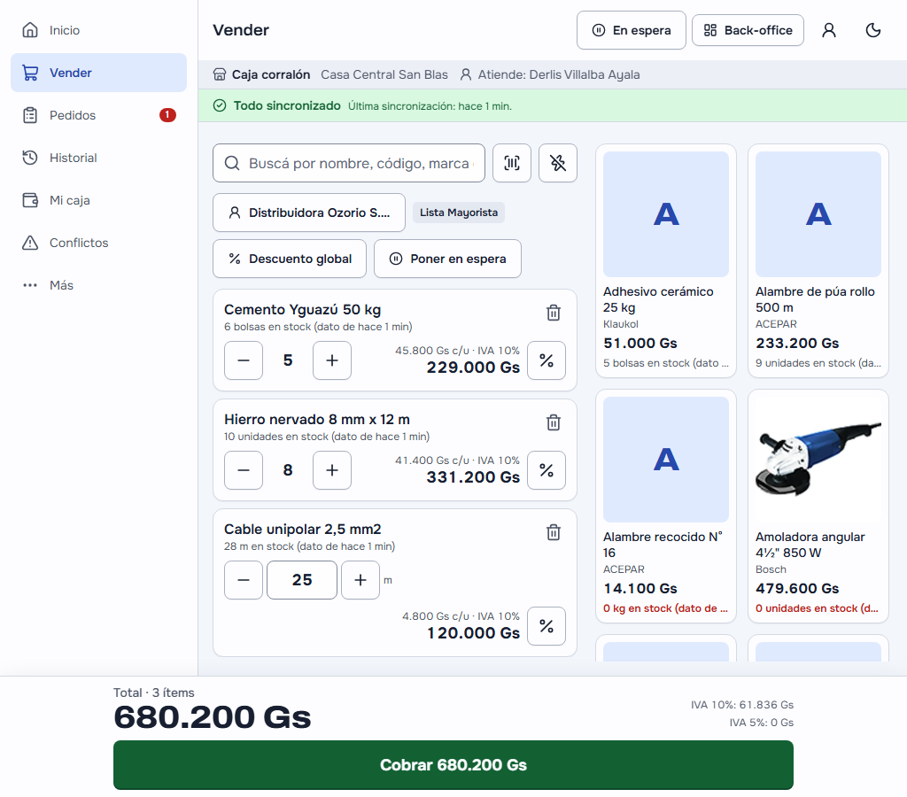Decrease Cemento Yguazú quantity
Screen dimensions: 907x797
(x=244, y=360)
